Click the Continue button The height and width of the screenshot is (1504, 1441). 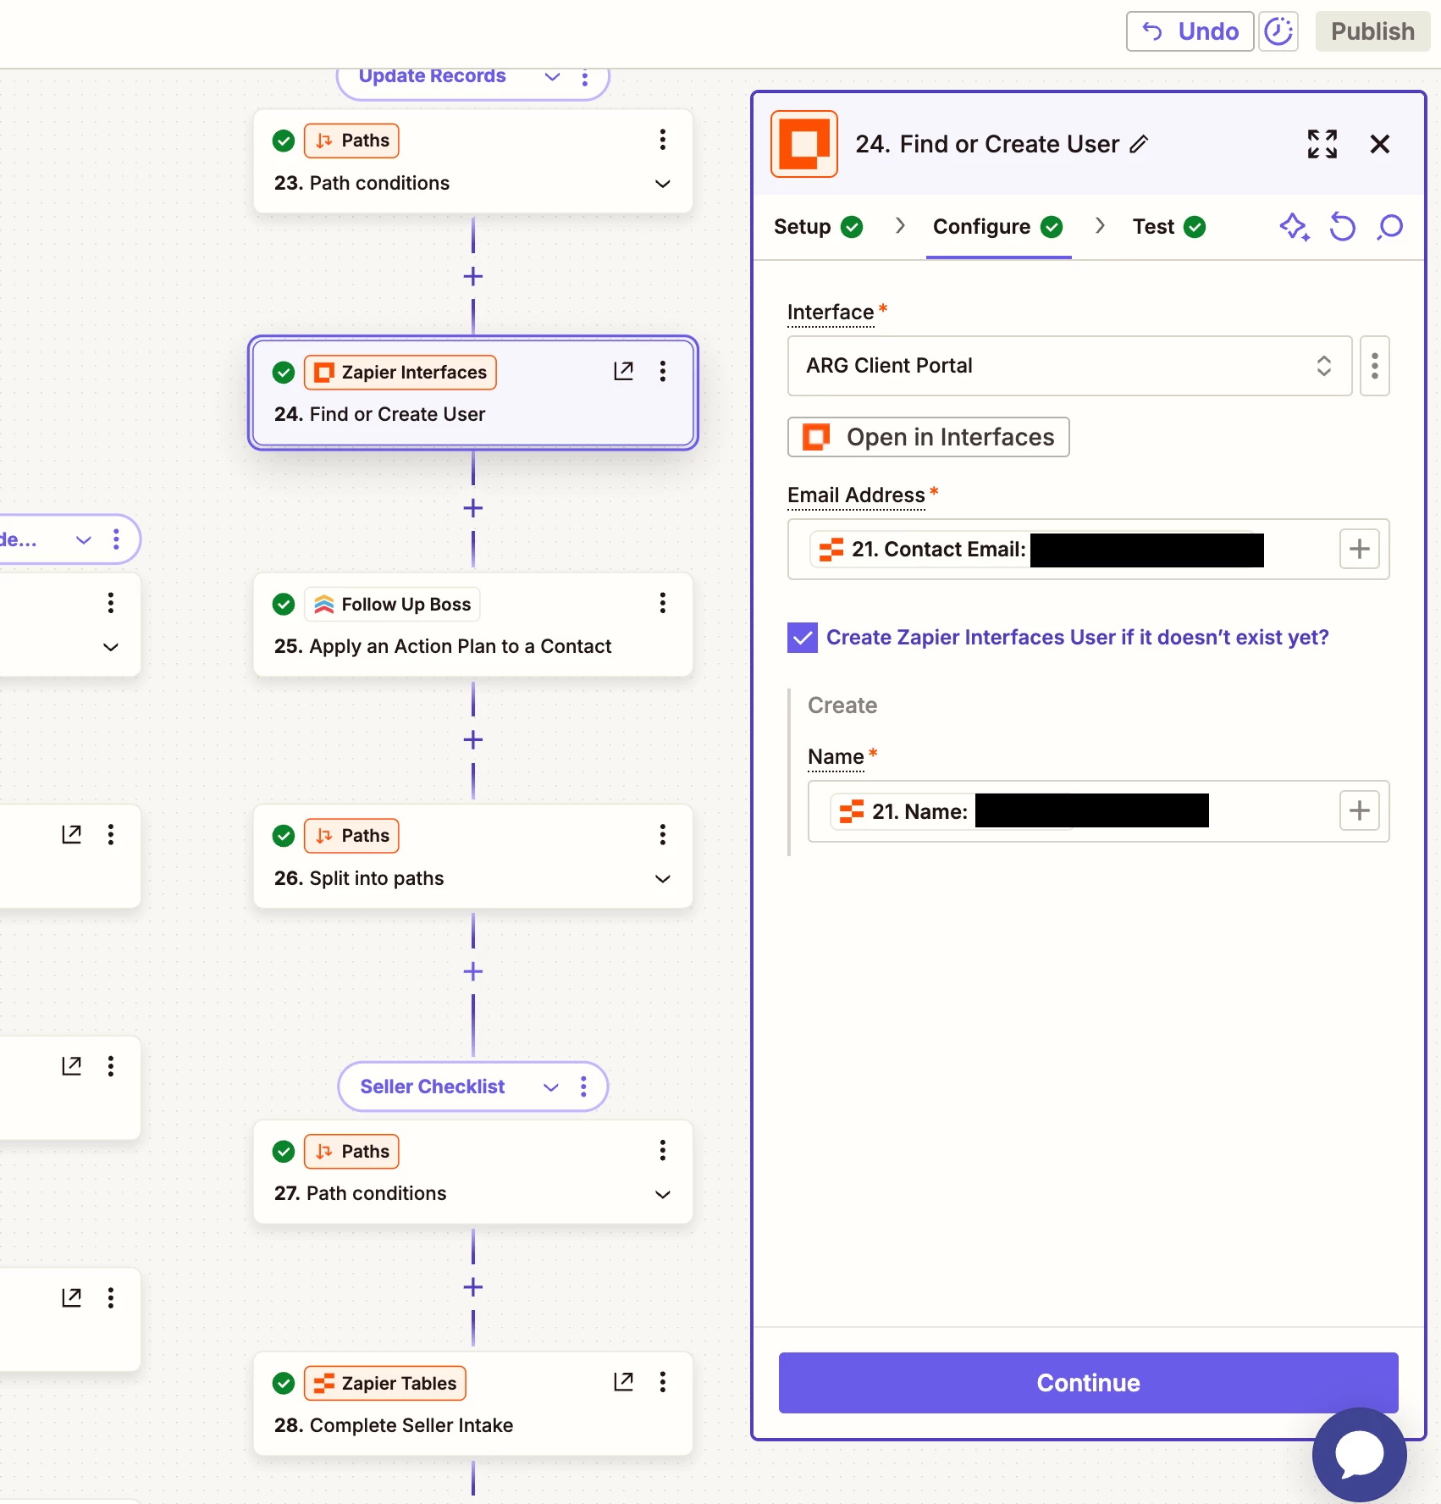coord(1088,1383)
